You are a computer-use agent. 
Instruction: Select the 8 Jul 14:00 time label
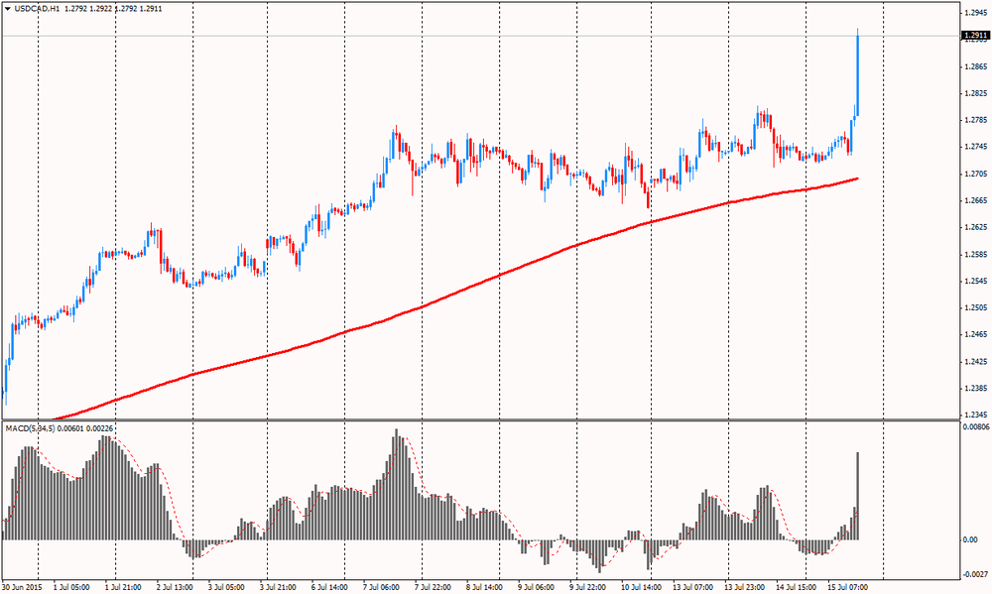click(x=485, y=588)
